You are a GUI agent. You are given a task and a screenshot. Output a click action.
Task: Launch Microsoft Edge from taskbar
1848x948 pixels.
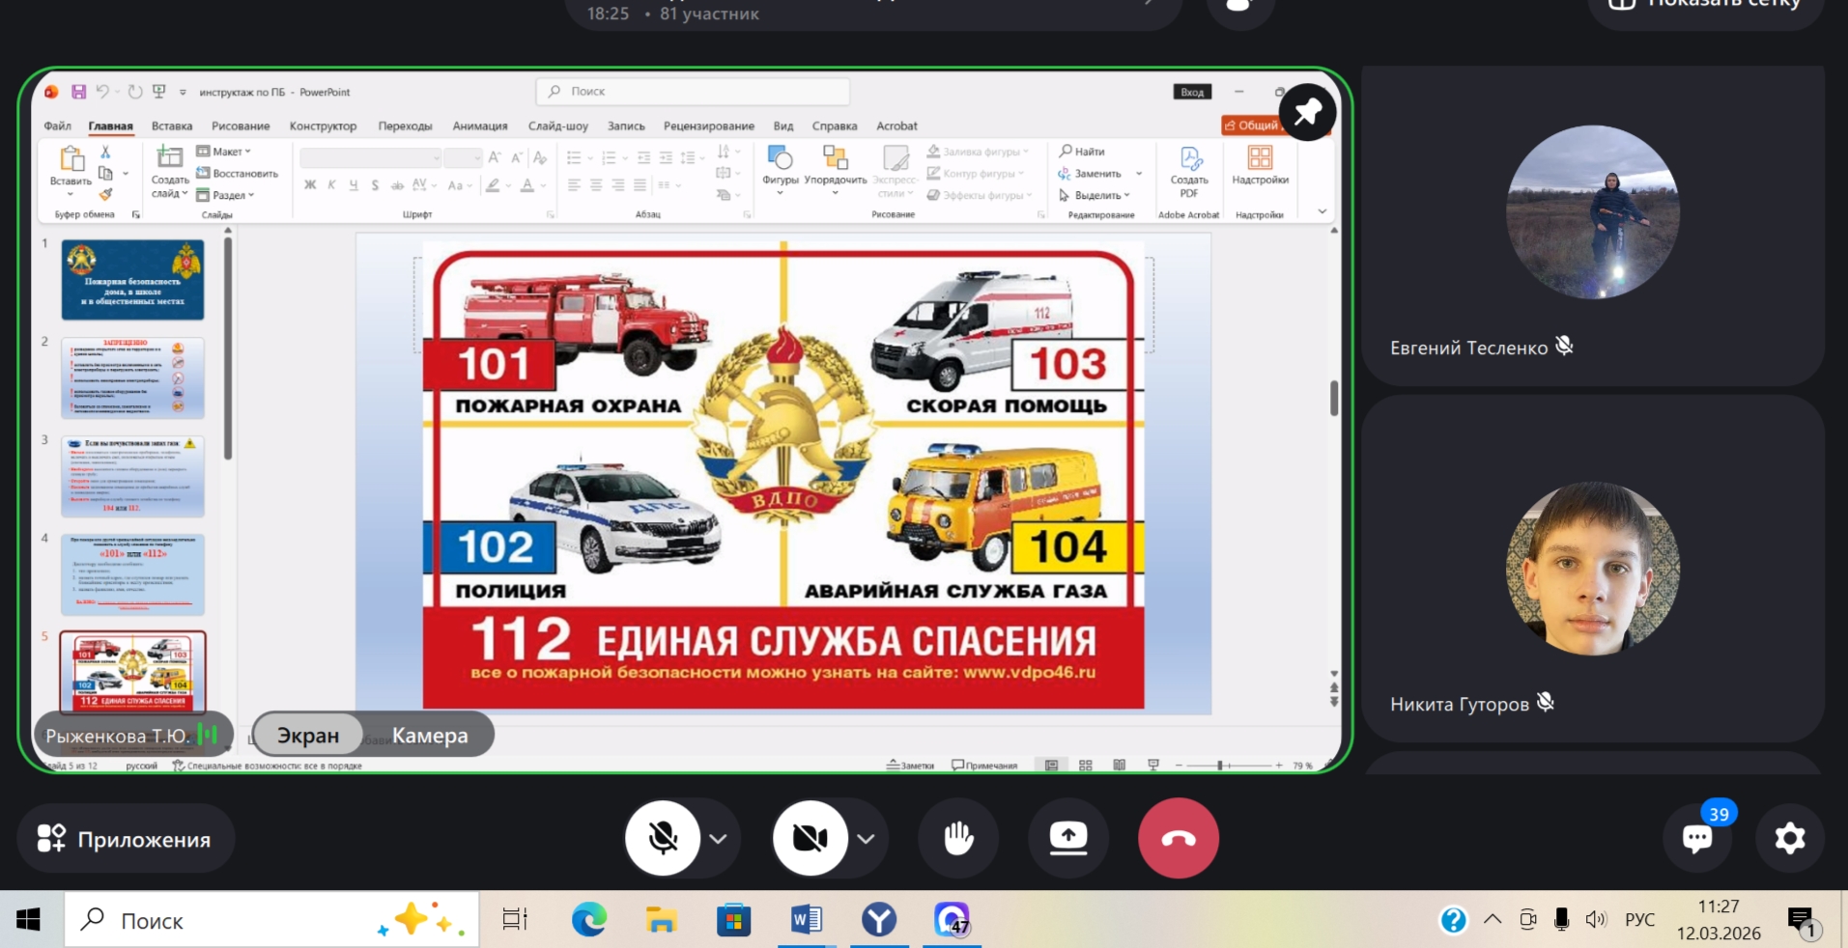pos(588,920)
